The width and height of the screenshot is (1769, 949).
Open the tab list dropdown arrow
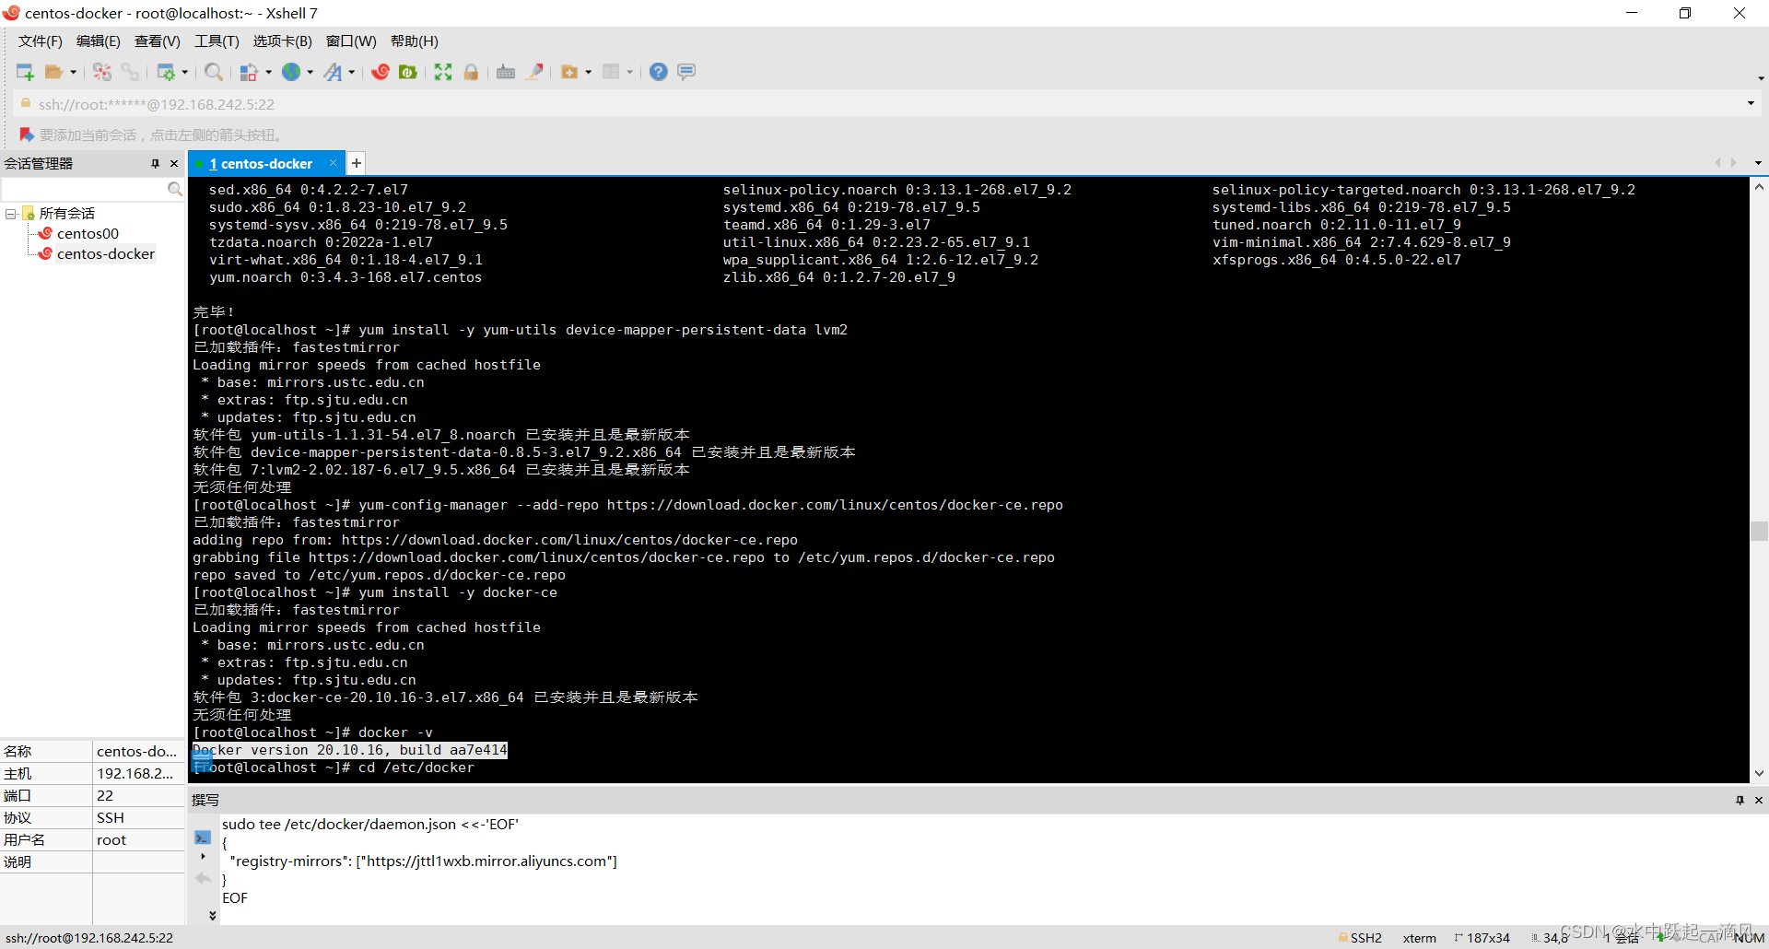[1758, 163]
